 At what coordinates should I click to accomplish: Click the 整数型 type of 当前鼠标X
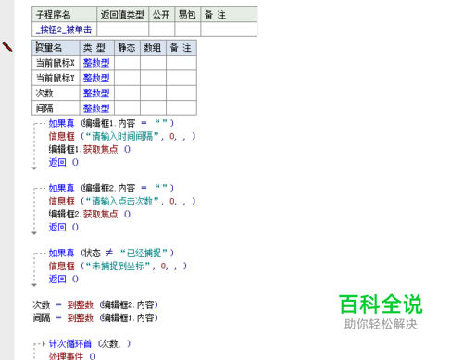click(x=96, y=63)
